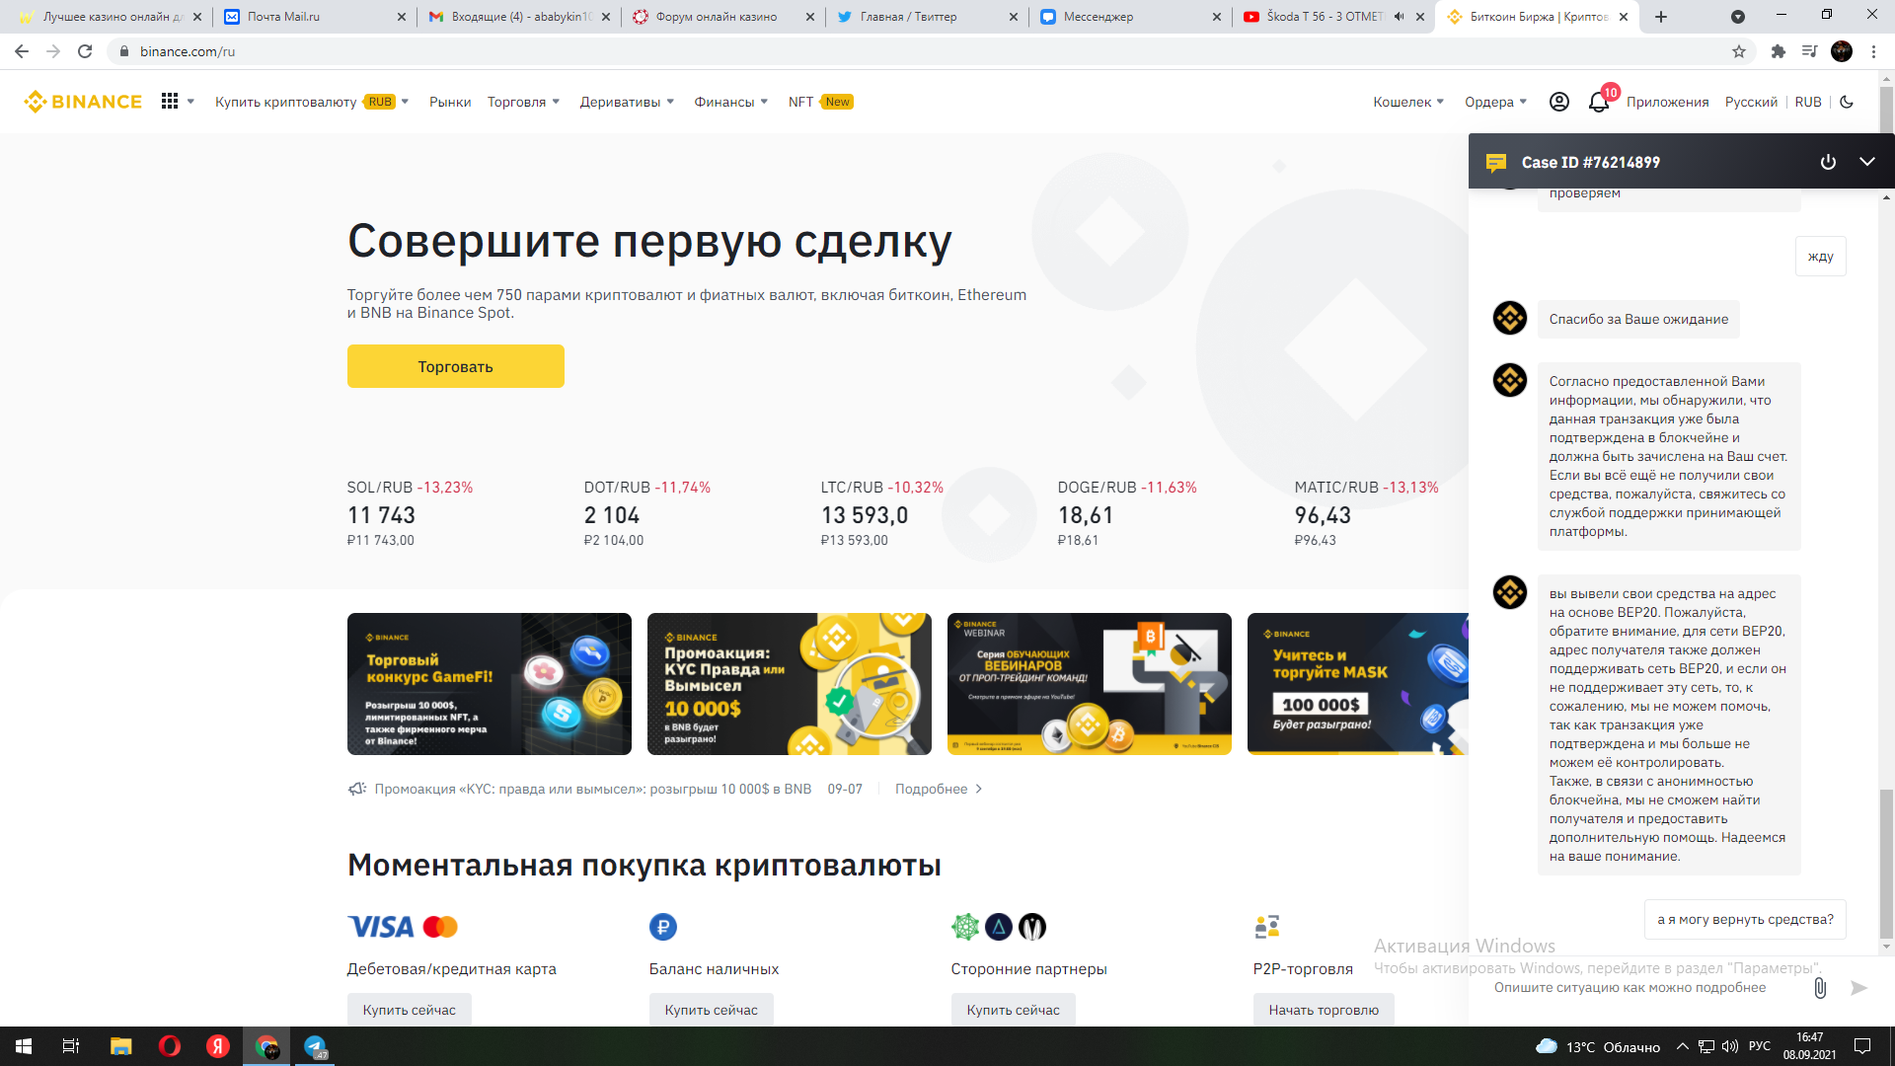Click the P2P trading icon
Image resolution: width=1895 pixels, height=1066 pixels.
(x=1267, y=927)
